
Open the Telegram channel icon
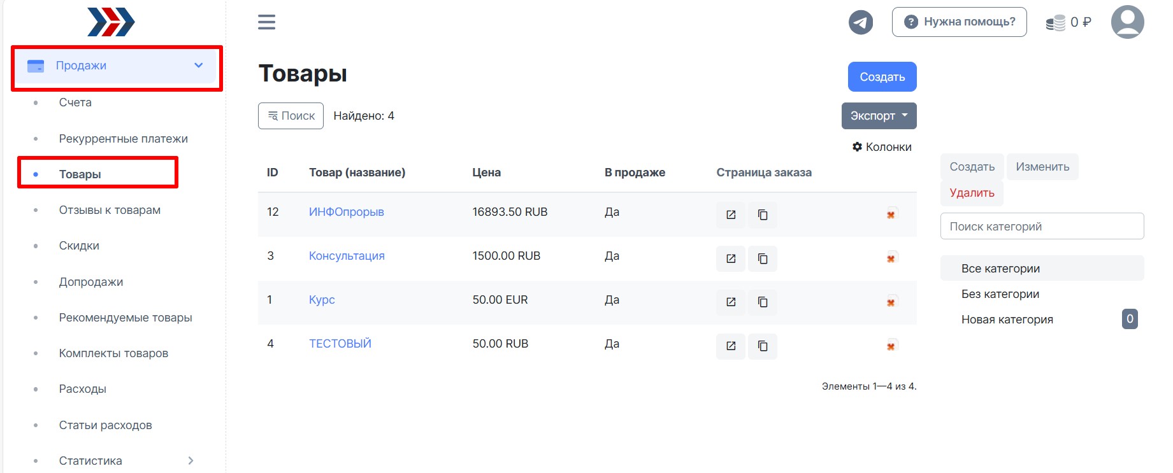[x=860, y=22]
